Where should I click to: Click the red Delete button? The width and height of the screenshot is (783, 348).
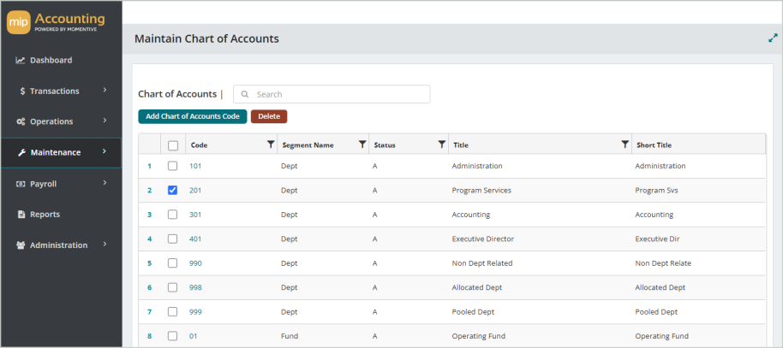point(269,116)
